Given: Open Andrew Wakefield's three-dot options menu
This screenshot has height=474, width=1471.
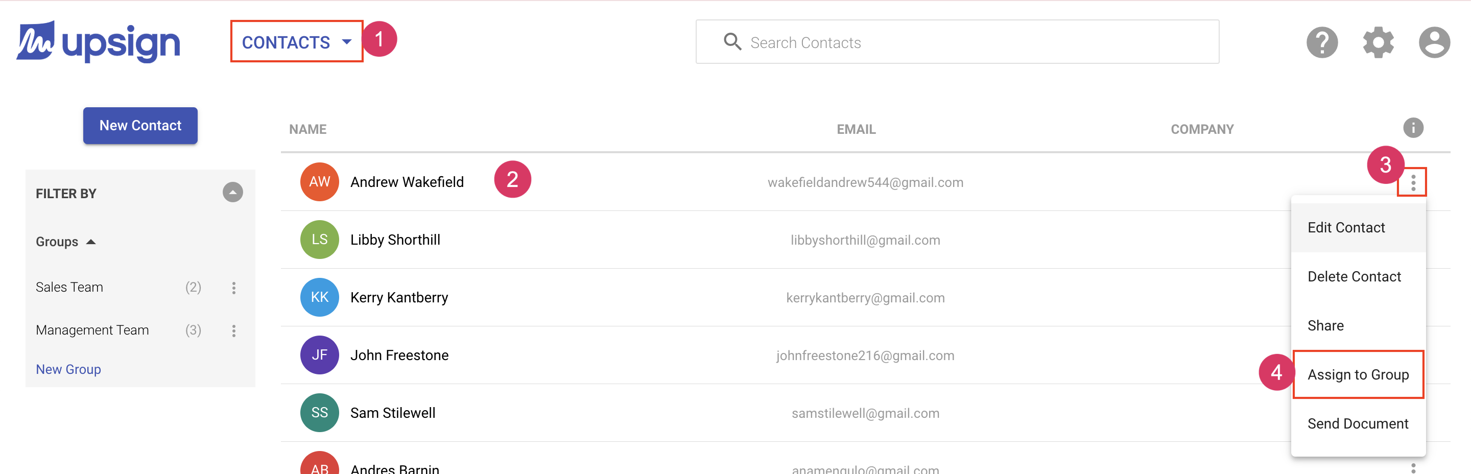Looking at the screenshot, I should (x=1413, y=183).
